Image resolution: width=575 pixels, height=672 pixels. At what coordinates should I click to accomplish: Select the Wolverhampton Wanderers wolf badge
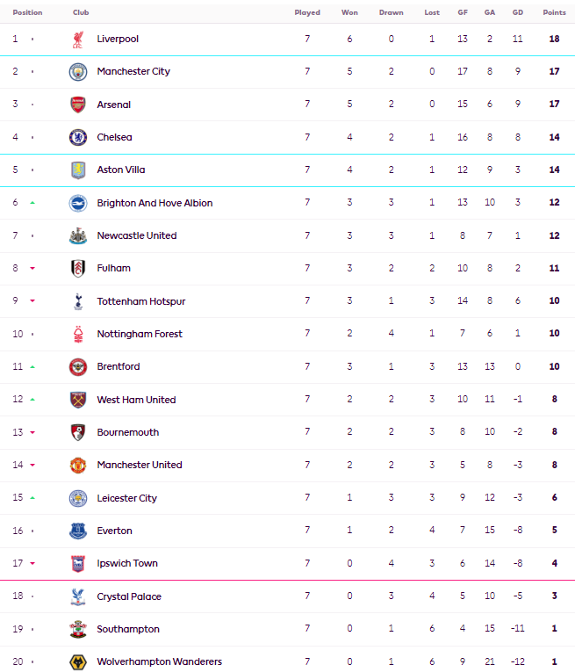pyautogui.click(x=78, y=661)
